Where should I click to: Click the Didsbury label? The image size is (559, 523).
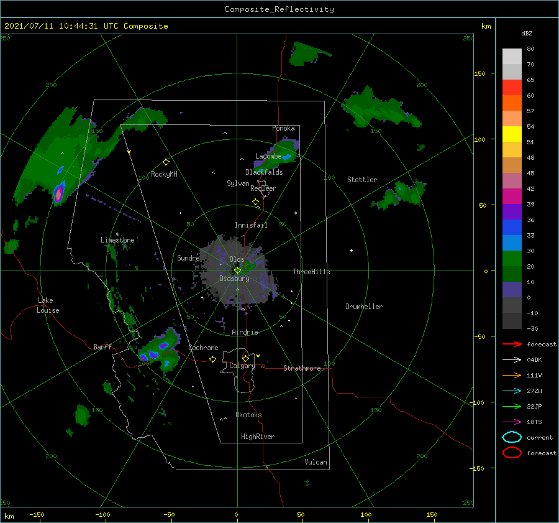[x=234, y=279]
